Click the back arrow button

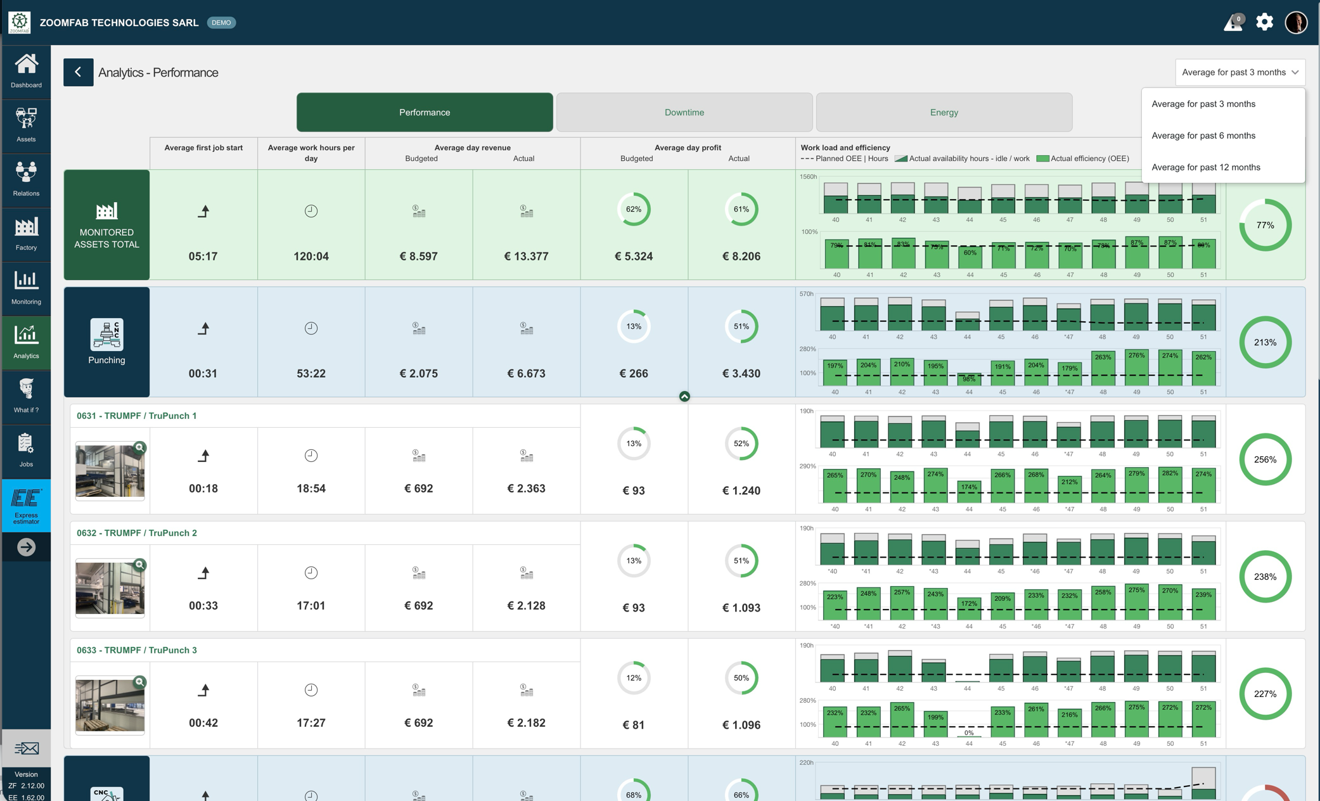(78, 72)
